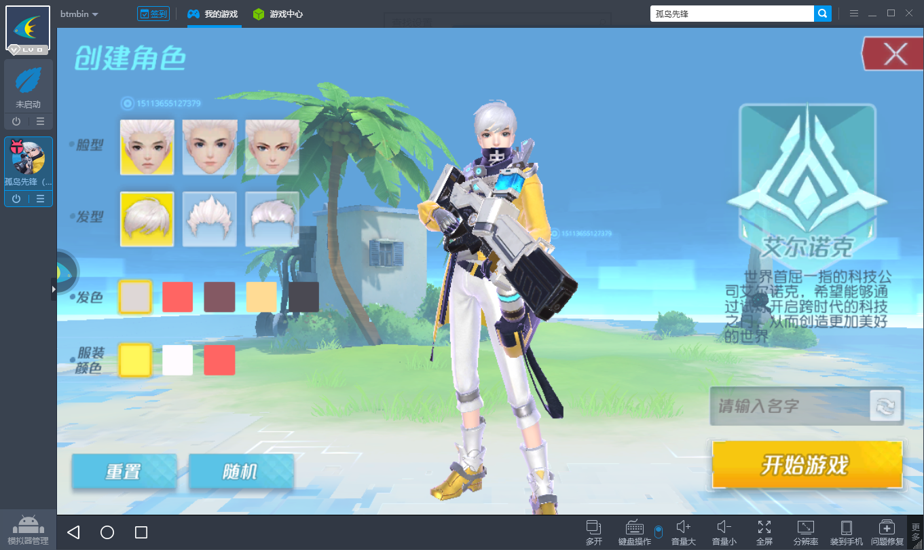924x550 pixels.
Task: Click the 随机 random button
Action: 241,471
